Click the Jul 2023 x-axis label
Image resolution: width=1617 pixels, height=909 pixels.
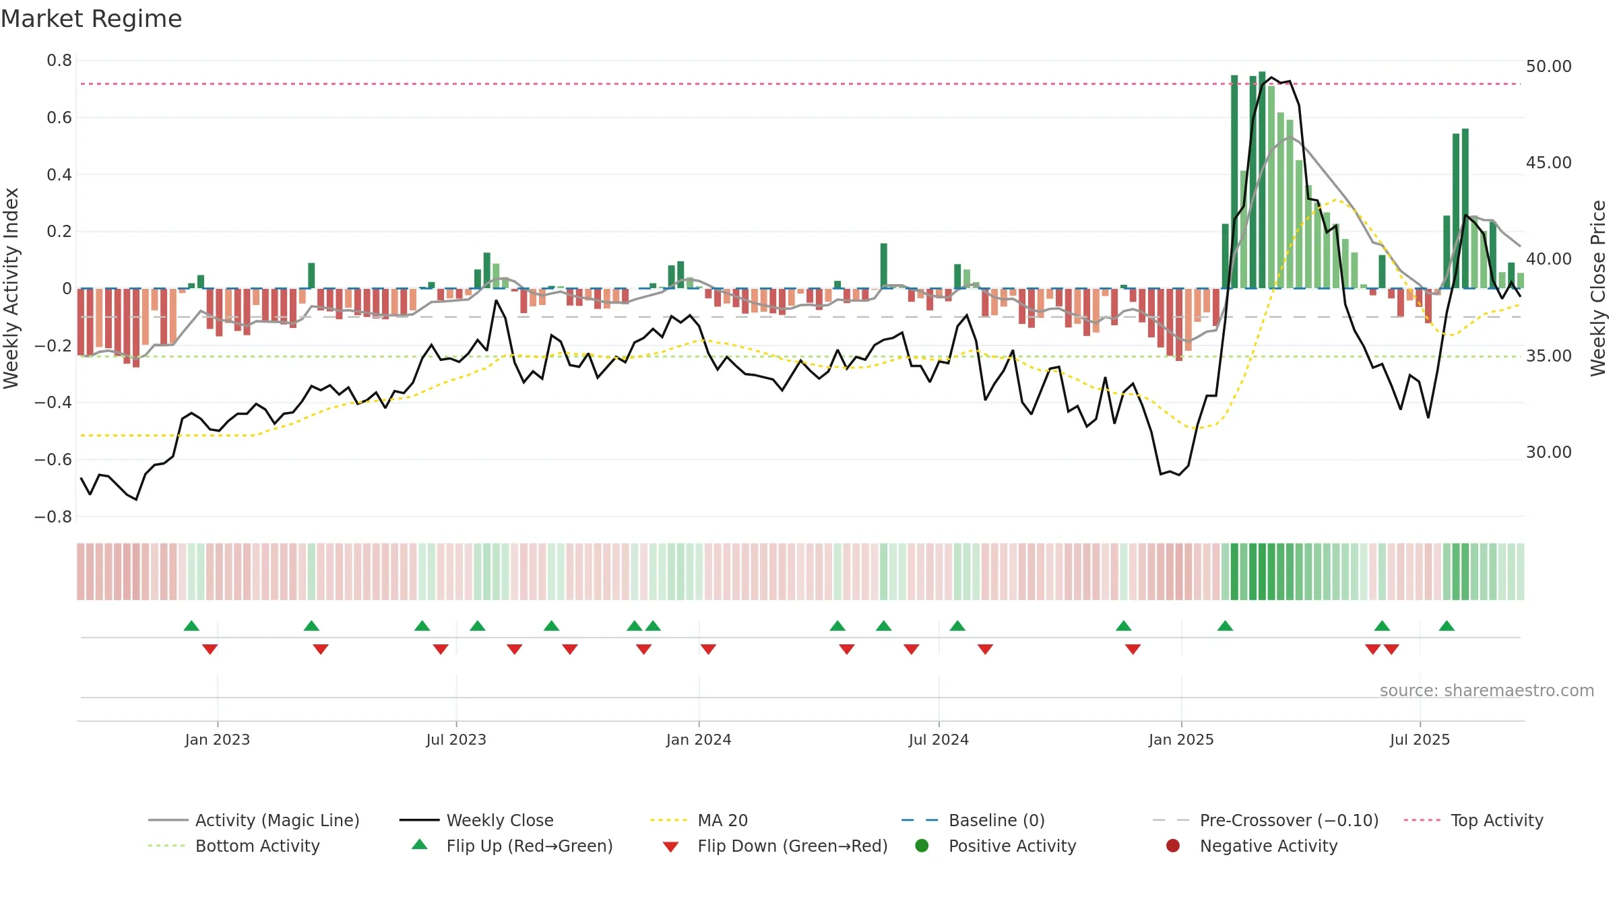pyautogui.click(x=456, y=739)
